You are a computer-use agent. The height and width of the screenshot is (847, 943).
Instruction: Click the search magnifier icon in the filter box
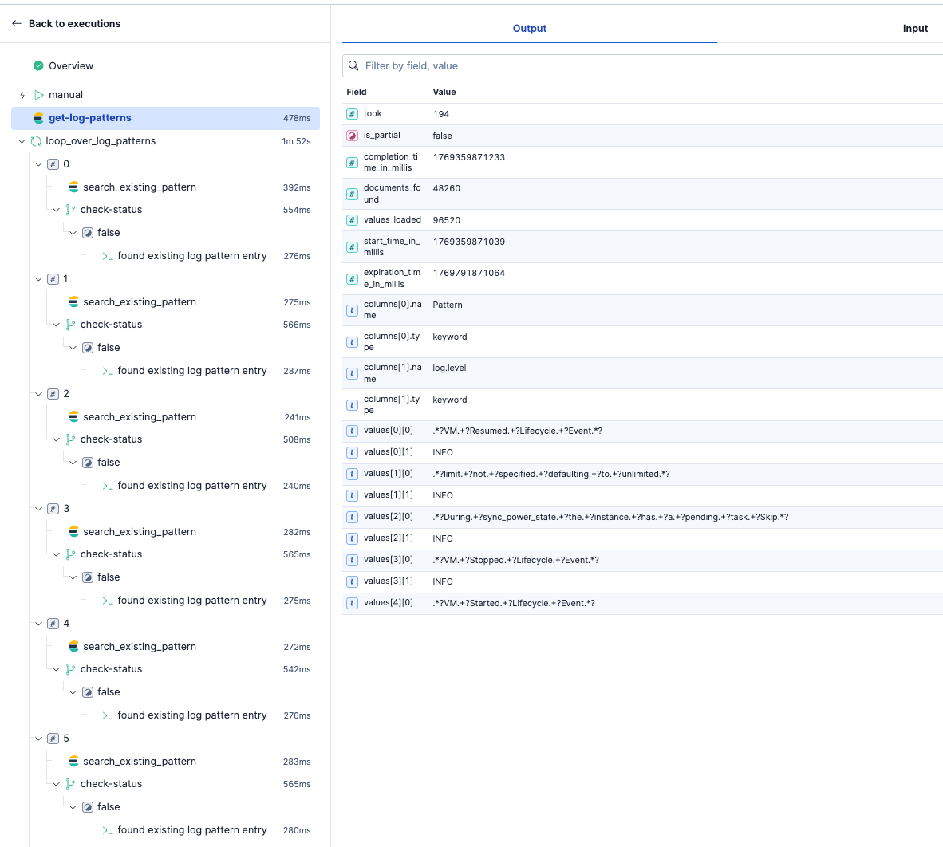(353, 65)
